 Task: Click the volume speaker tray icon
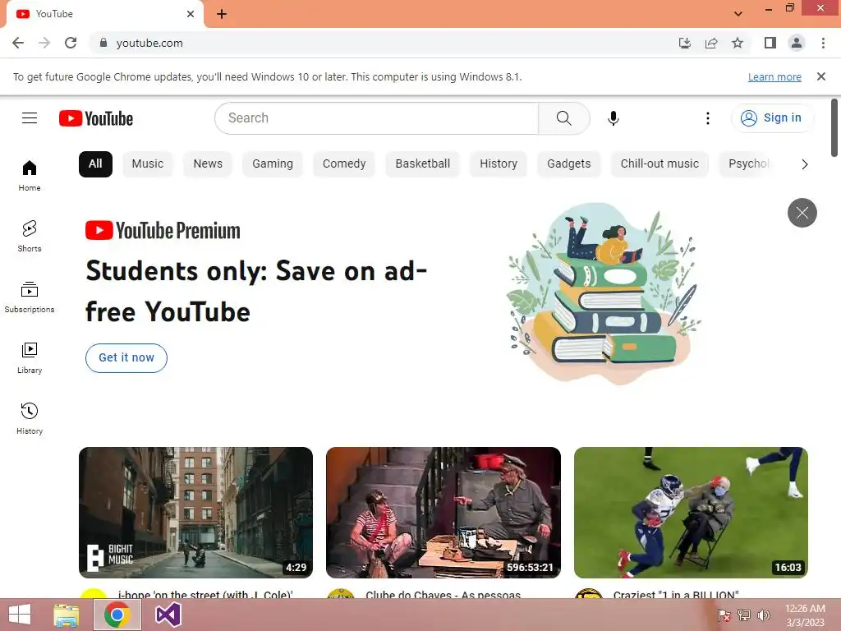tap(763, 615)
